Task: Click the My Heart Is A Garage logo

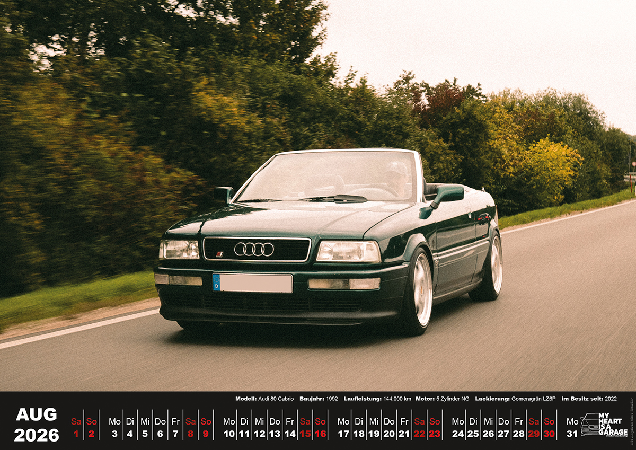Action: click(604, 424)
